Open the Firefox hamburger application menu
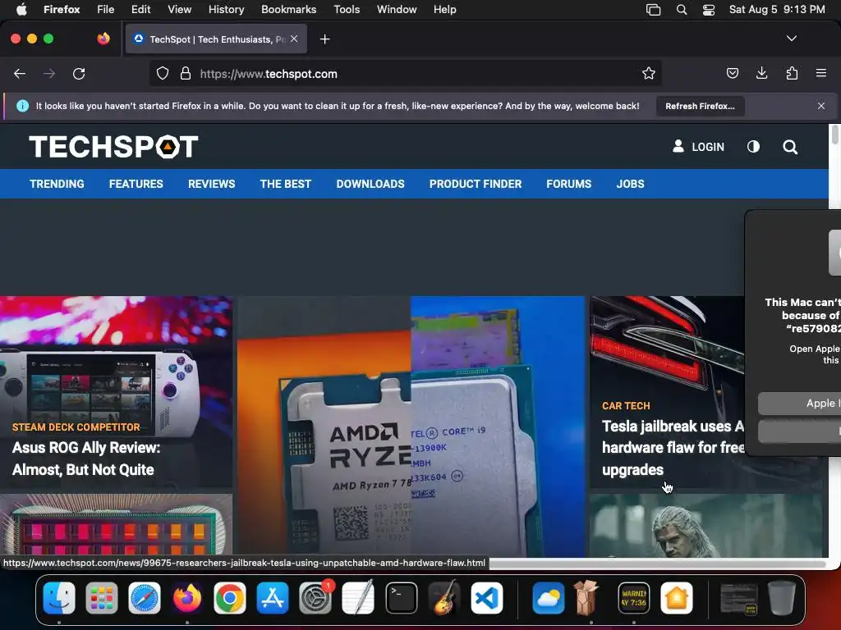The width and height of the screenshot is (841, 630). click(x=821, y=73)
